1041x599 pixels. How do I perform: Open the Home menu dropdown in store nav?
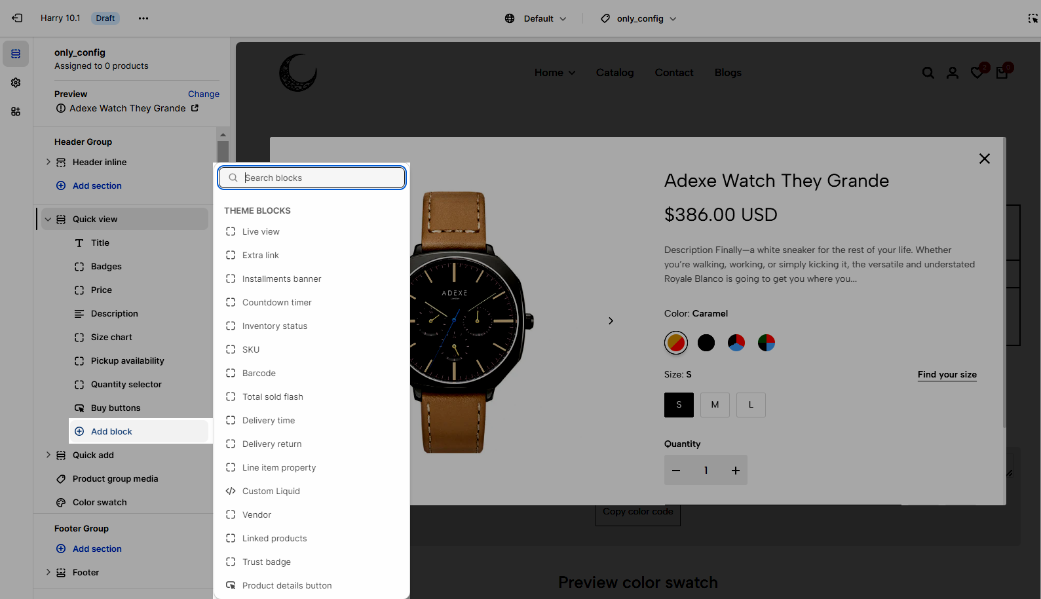point(555,73)
